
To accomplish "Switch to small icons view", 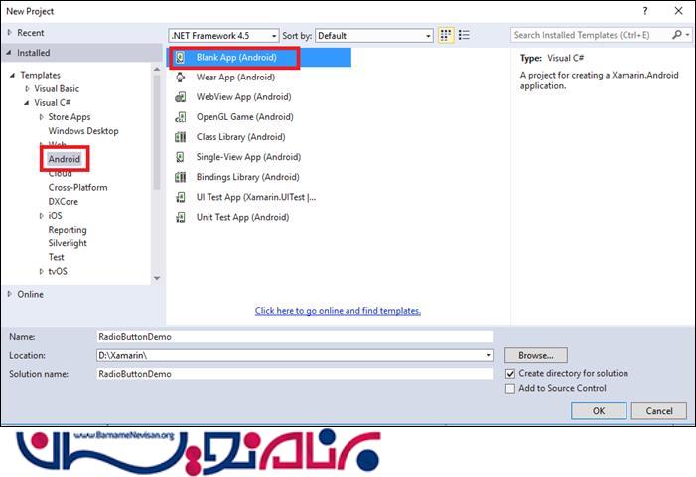I will point(446,35).
